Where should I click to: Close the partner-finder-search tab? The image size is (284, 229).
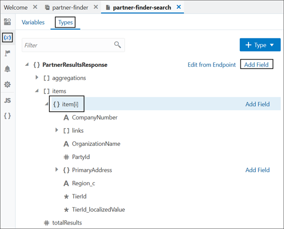point(178,7)
